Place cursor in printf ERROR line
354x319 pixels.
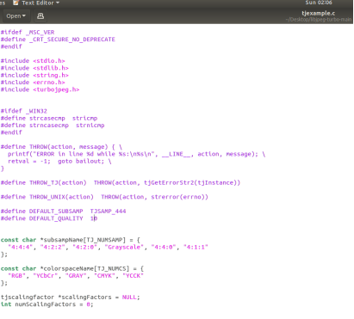136,154
